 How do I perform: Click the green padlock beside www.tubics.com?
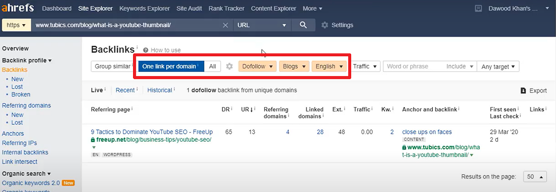pyautogui.click(x=404, y=148)
